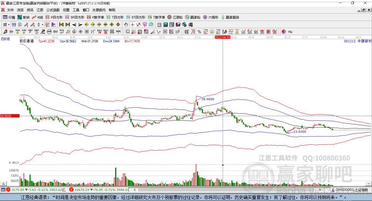Switch to 行情 market quotes view
Image resolution: width=372 pixels, height=201 pixels.
point(9,17)
